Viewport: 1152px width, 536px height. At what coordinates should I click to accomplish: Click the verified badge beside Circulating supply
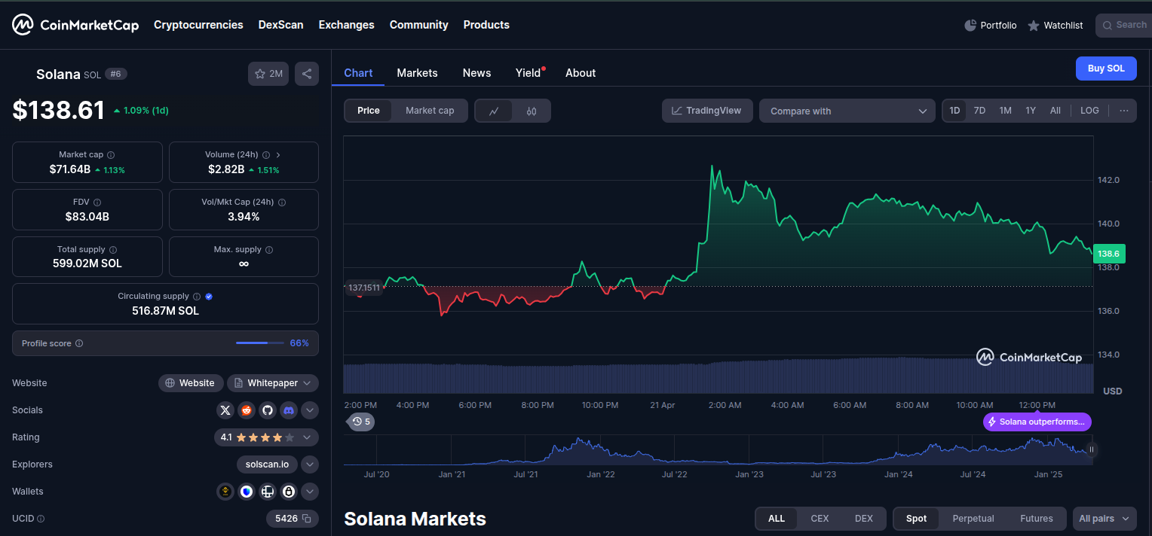[209, 297]
